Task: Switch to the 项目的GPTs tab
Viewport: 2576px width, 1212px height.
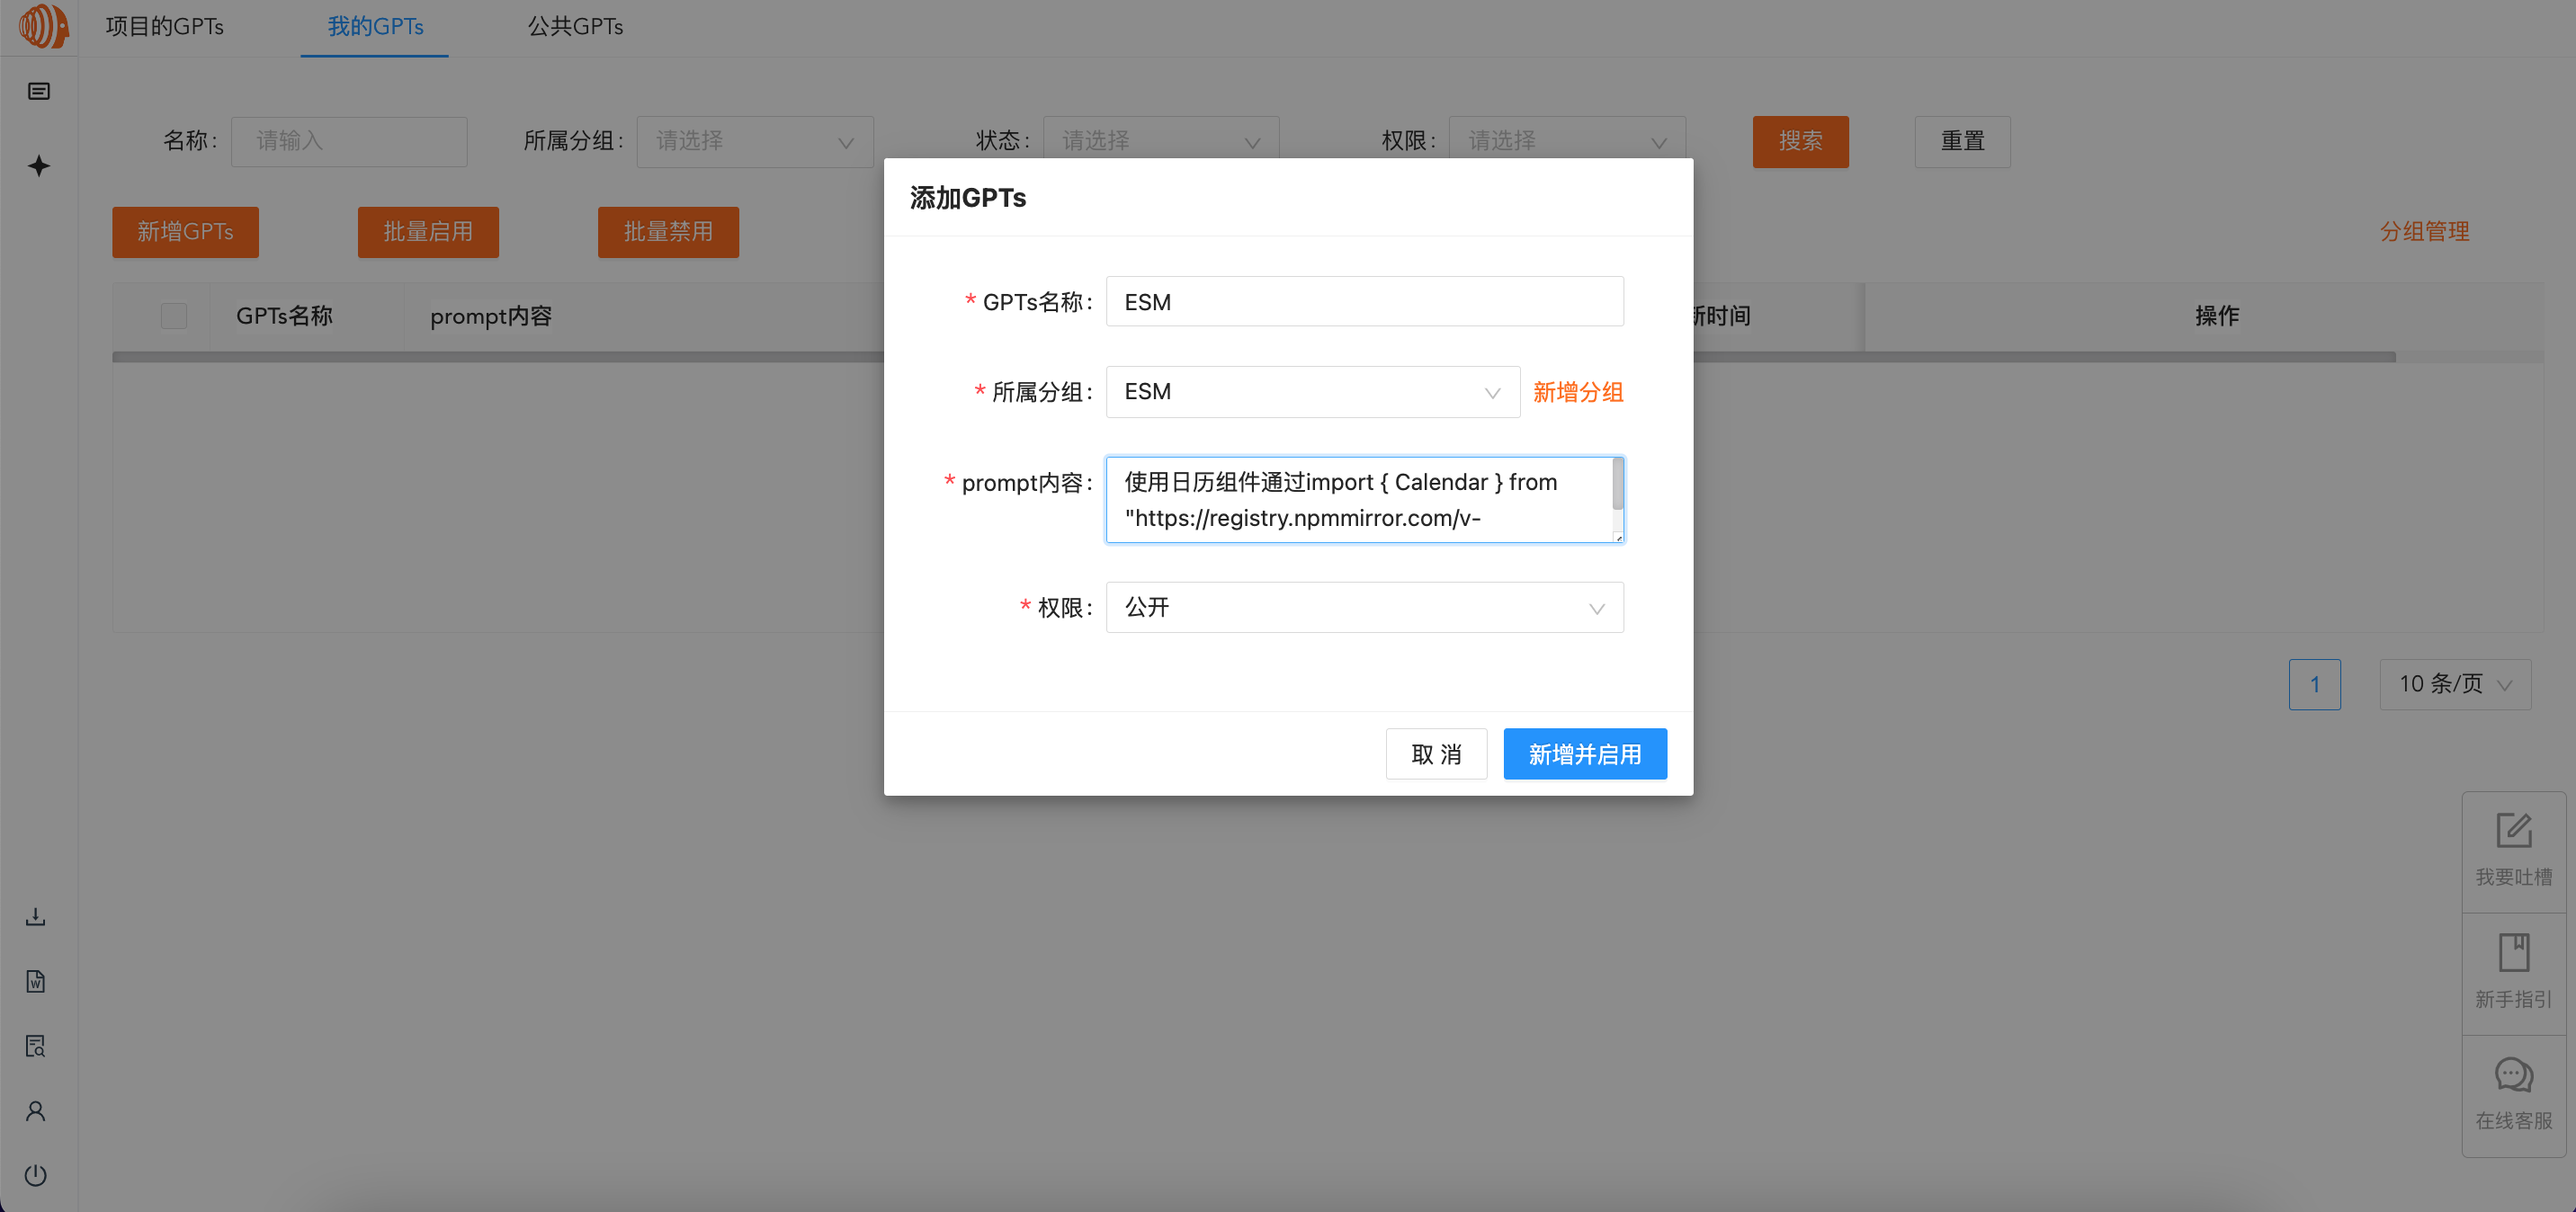Action: [x=165, y=27]
